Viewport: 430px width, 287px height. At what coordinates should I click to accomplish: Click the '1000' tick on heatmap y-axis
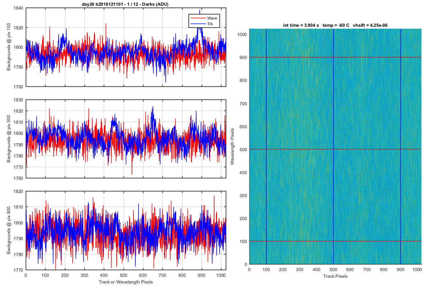point(242,34)
